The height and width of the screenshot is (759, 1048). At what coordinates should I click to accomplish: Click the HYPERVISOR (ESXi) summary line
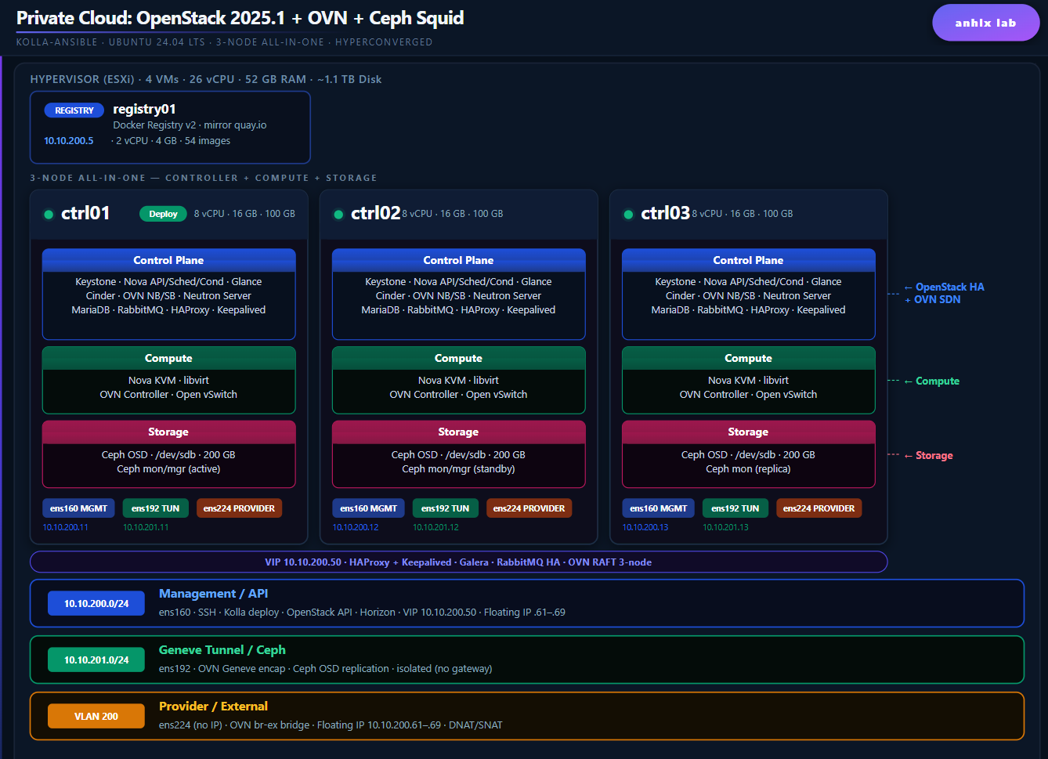206,79
